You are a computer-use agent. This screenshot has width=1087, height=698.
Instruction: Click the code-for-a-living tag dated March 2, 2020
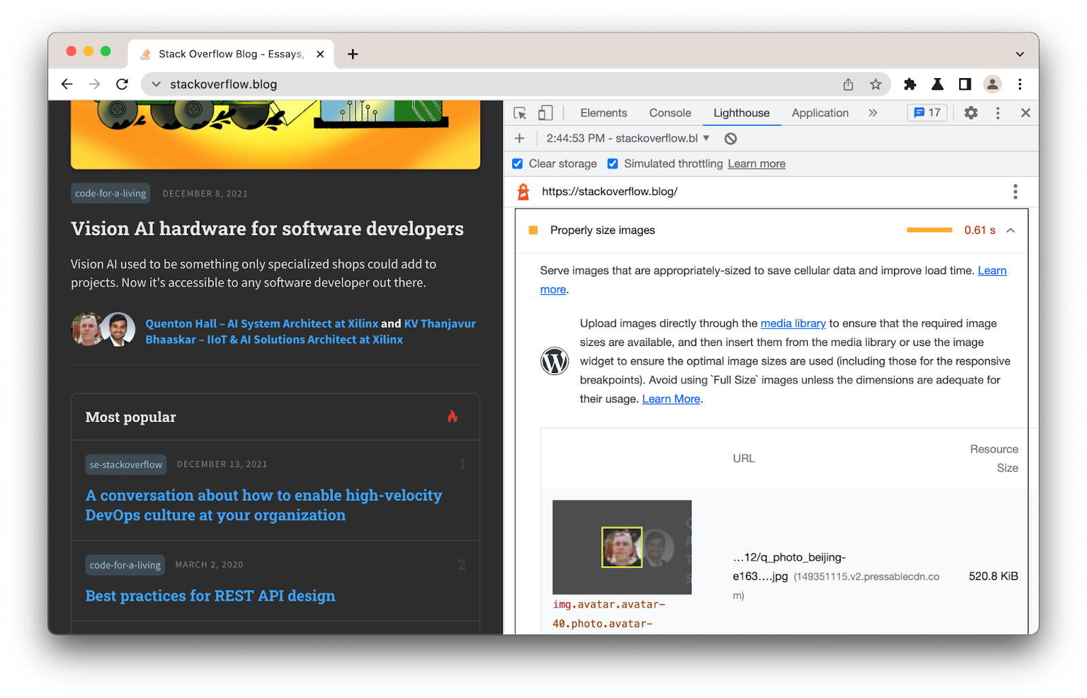pos(125,565)
